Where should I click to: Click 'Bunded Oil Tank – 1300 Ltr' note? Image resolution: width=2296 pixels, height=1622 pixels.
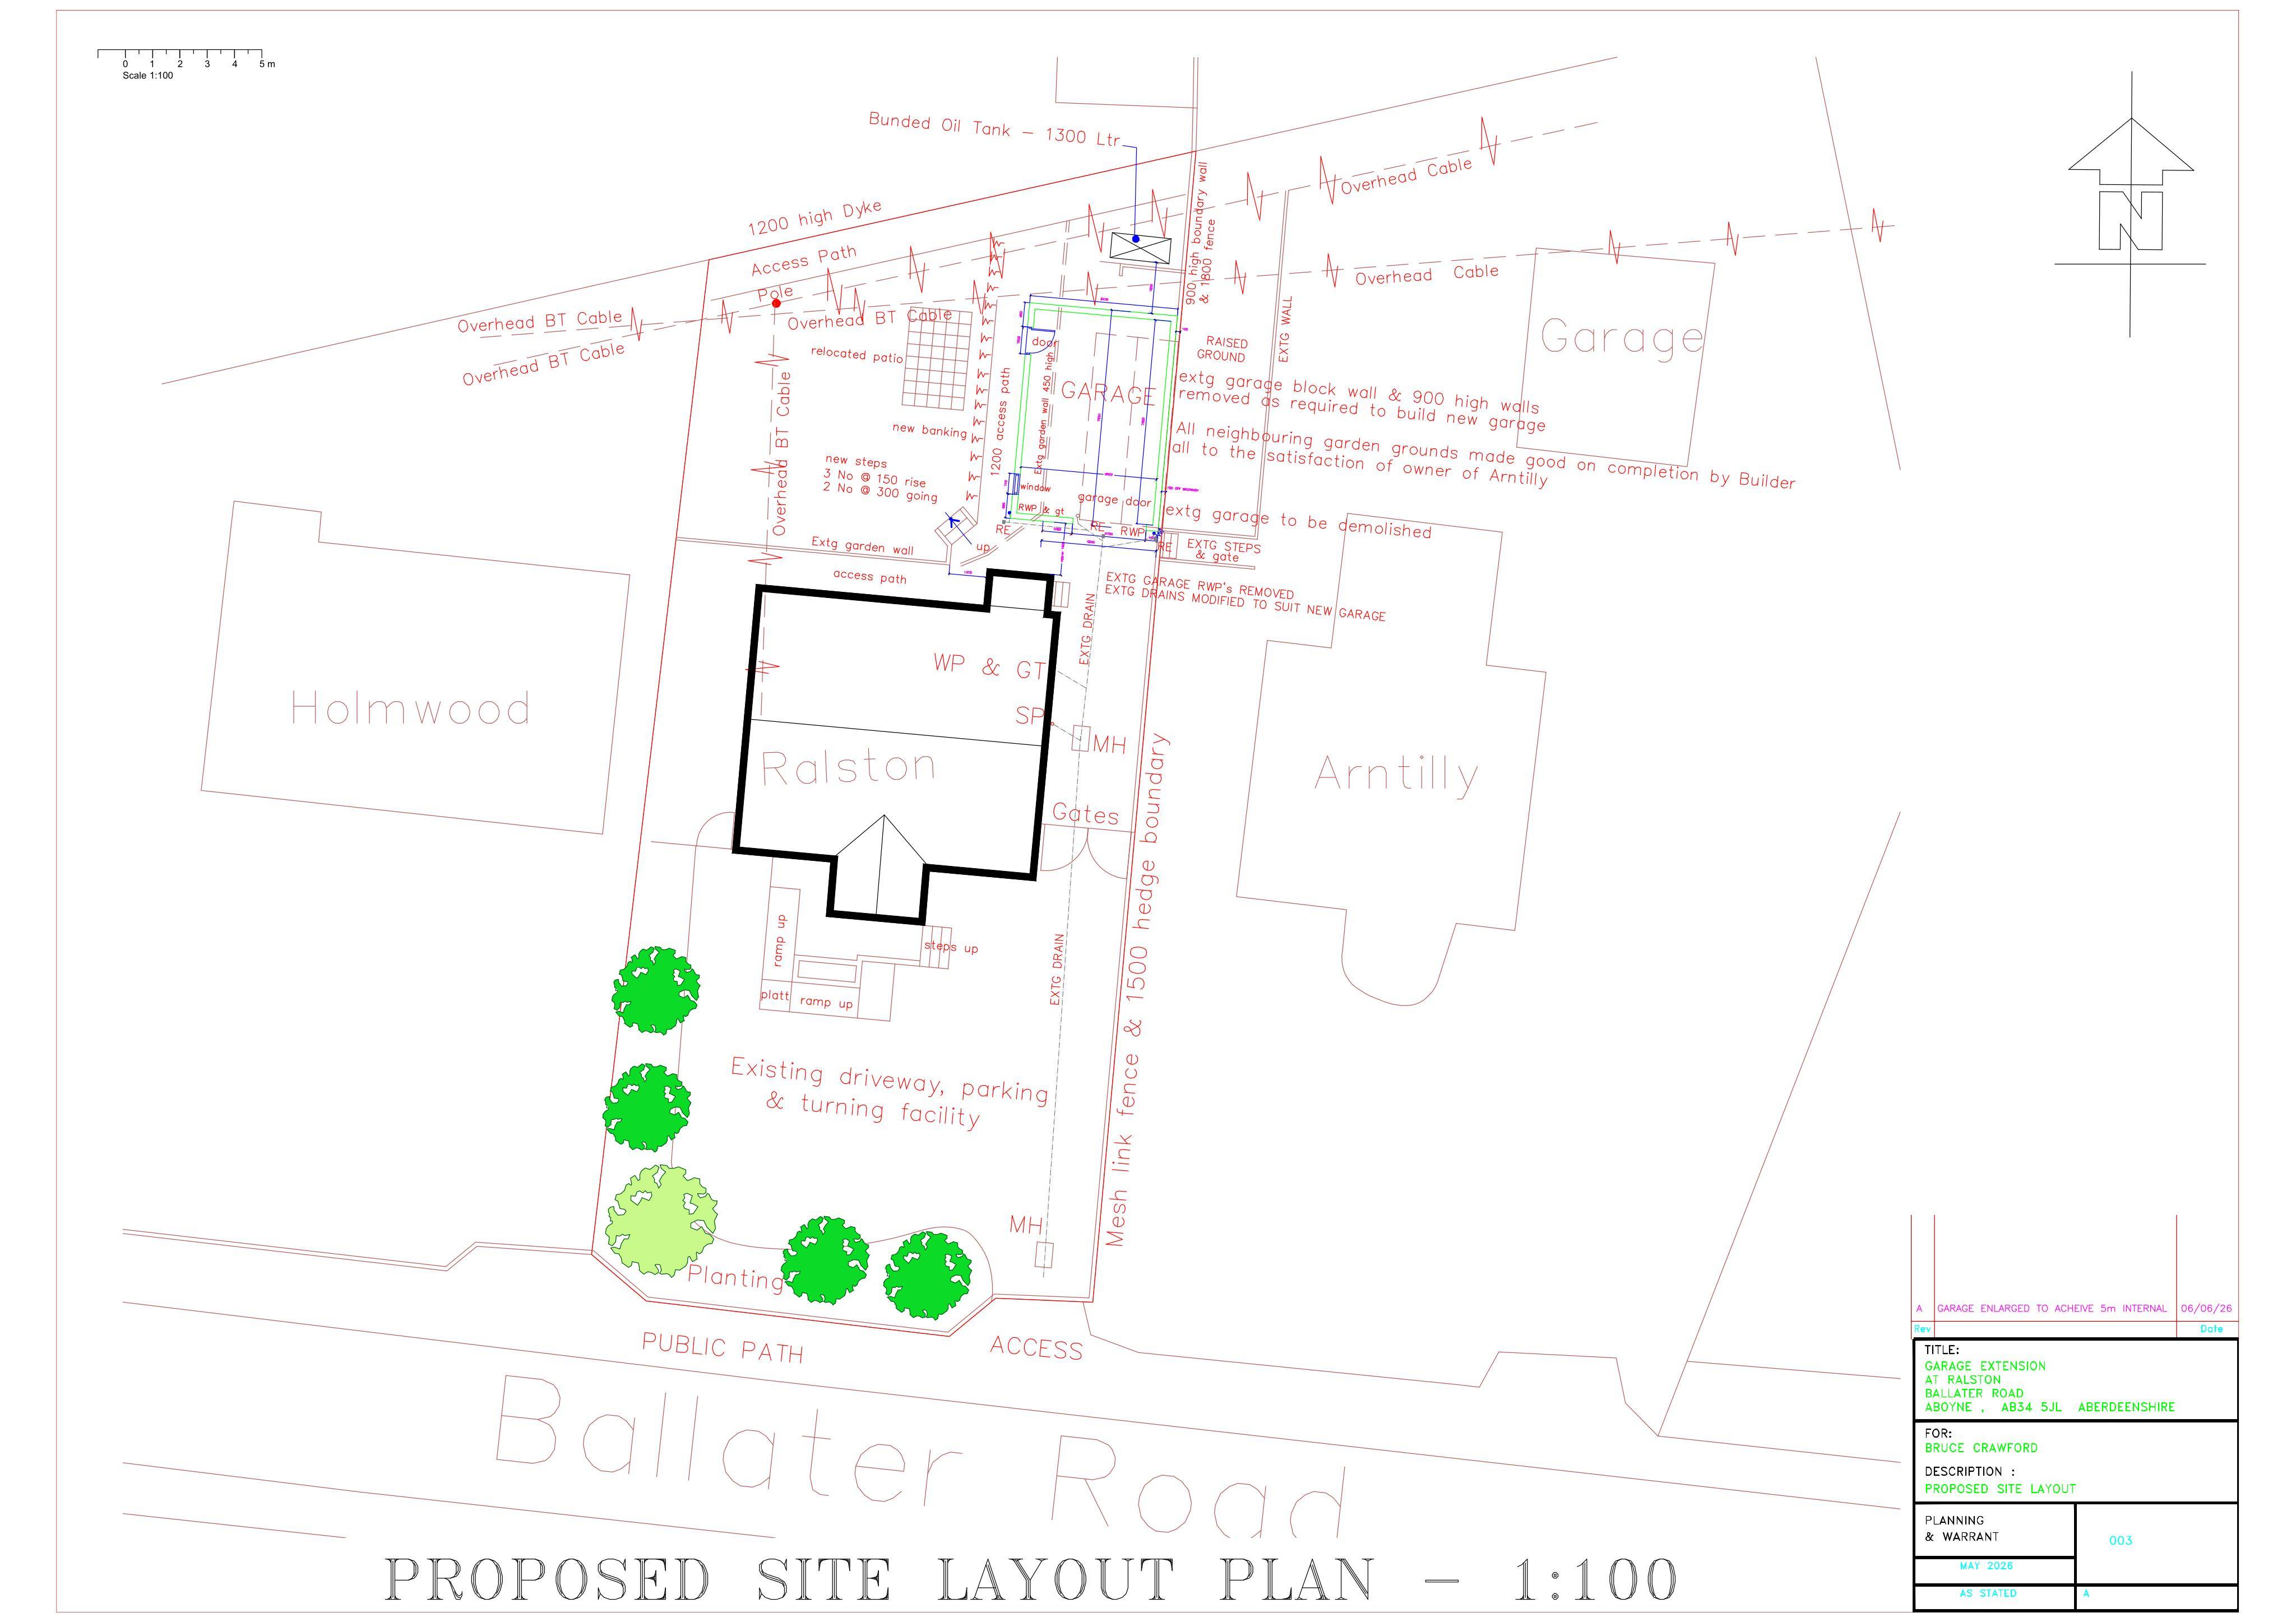995,129
